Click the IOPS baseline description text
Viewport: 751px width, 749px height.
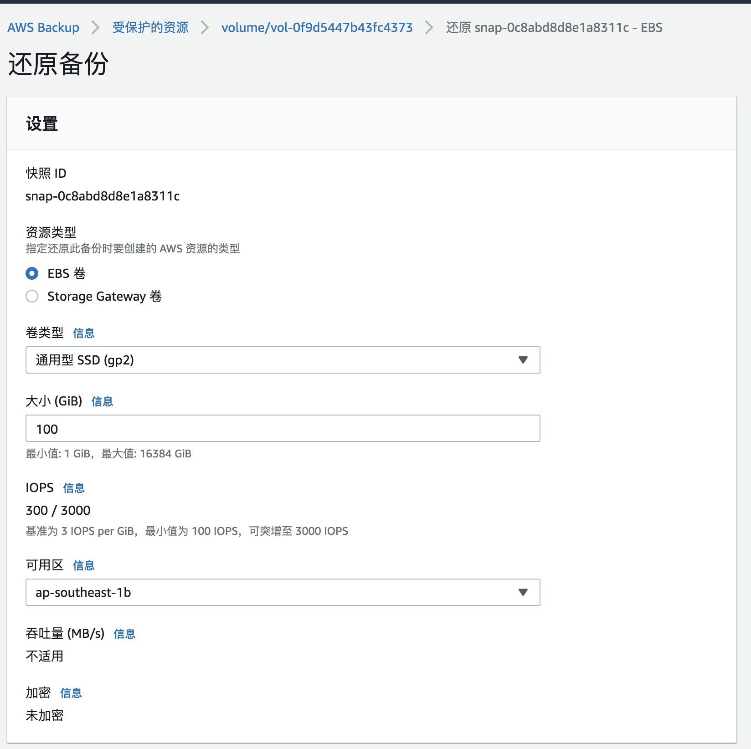pyautogui.click(x=187, y=531)
